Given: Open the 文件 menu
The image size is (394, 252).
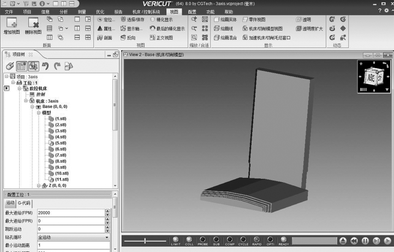Looking at the screenshot, I should pos(9,11).
